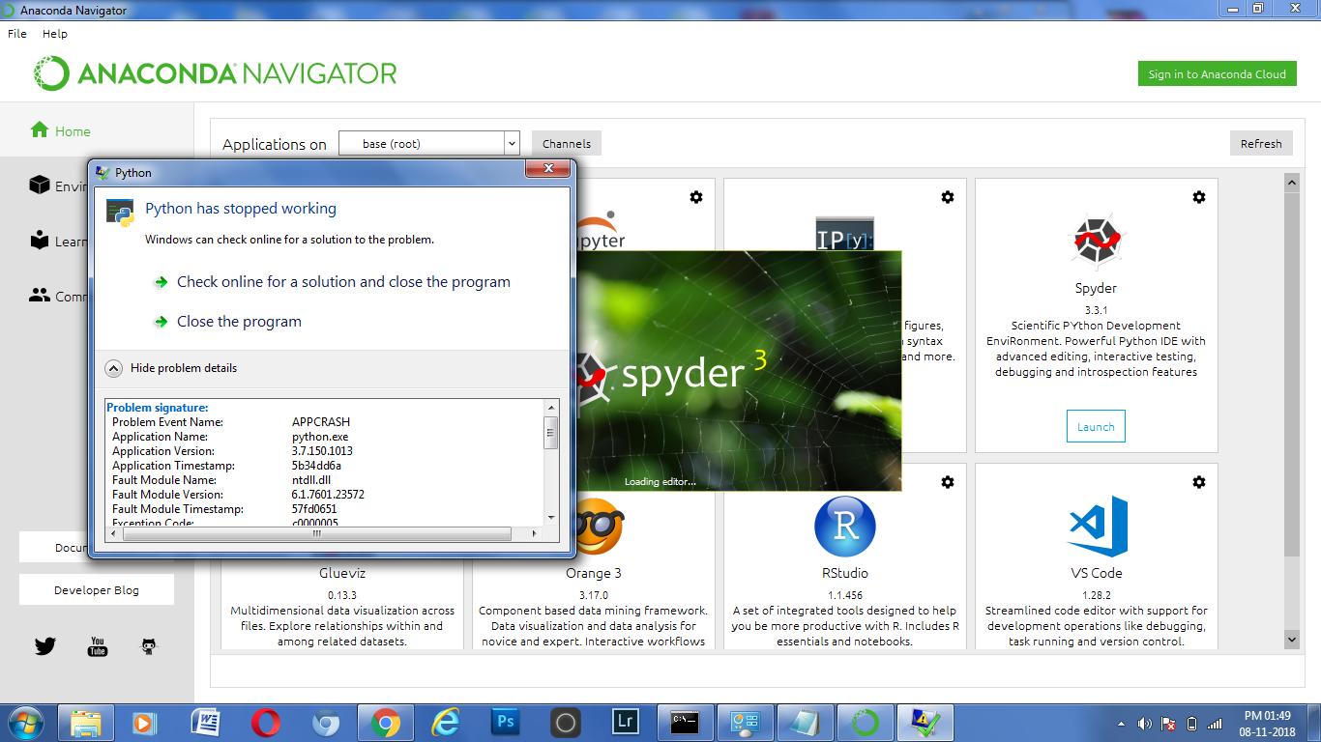Viewport: 1321px width, 742px height.
Task: Click the RStudio application icon
Action: coord(844,527)
